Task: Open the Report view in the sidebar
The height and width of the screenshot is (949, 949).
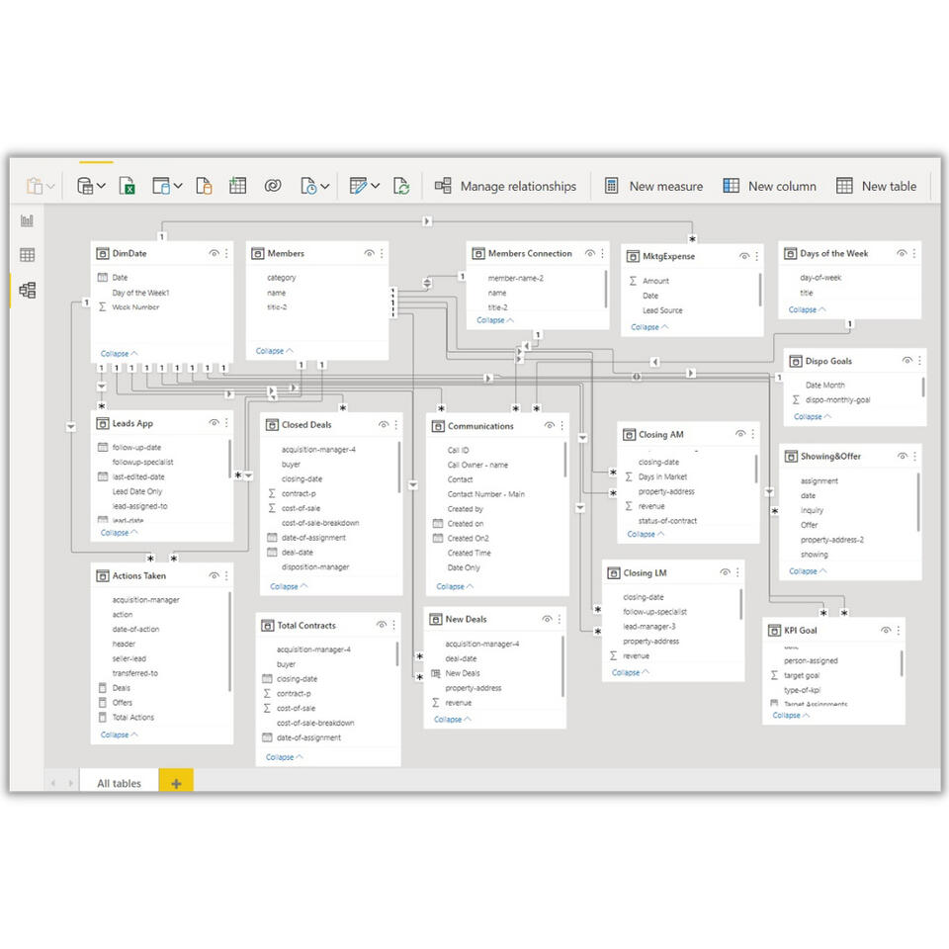Action: click(27, 220)
